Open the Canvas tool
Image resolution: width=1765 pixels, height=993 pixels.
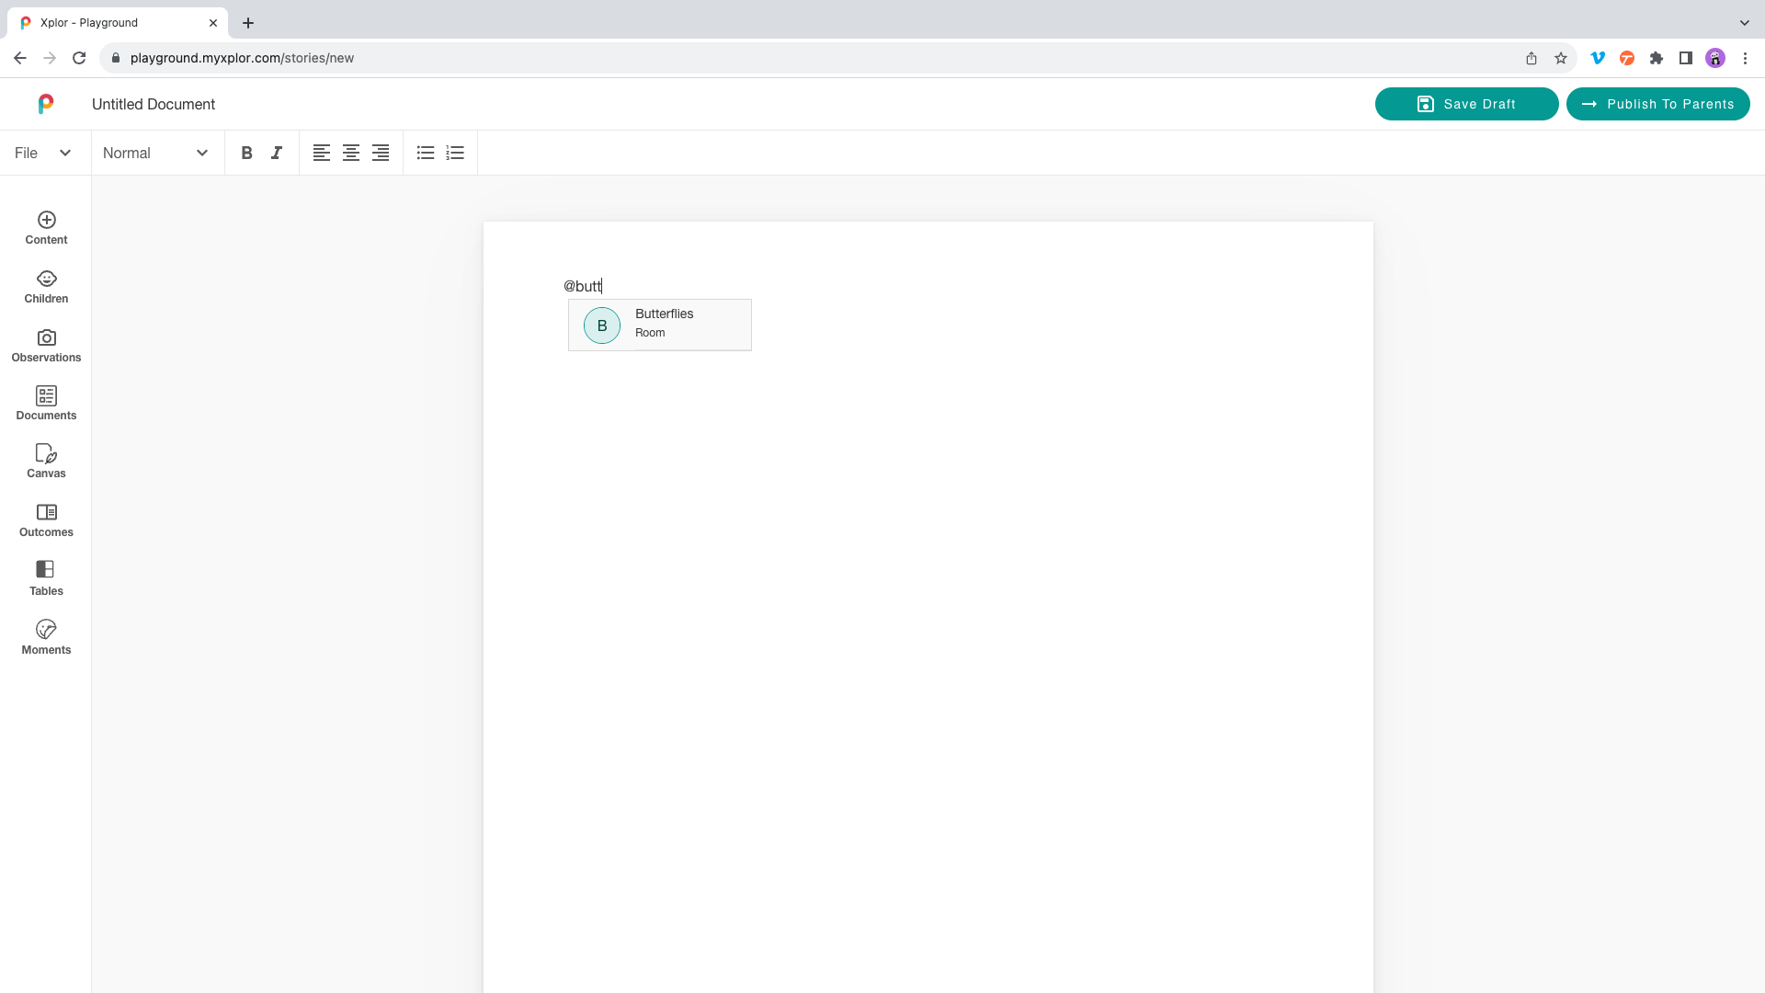tap(46, 461)
